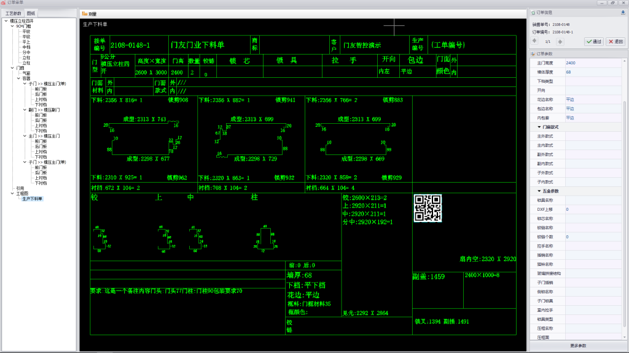Click the QR code on the cutting sheet
This screenshot has height=353, width=629.
[x=428, y=208]
